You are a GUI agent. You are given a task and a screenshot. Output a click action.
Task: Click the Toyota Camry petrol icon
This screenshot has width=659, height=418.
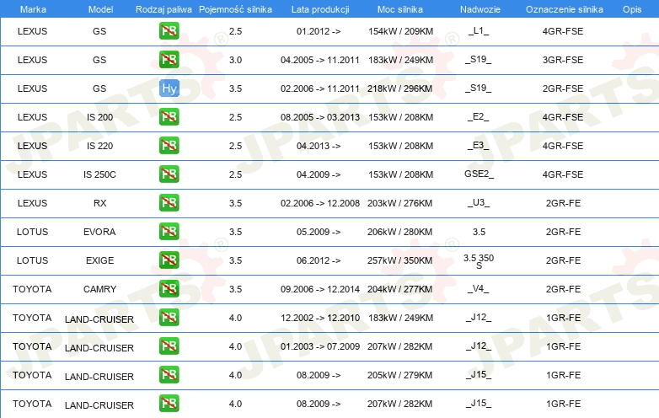169,289
